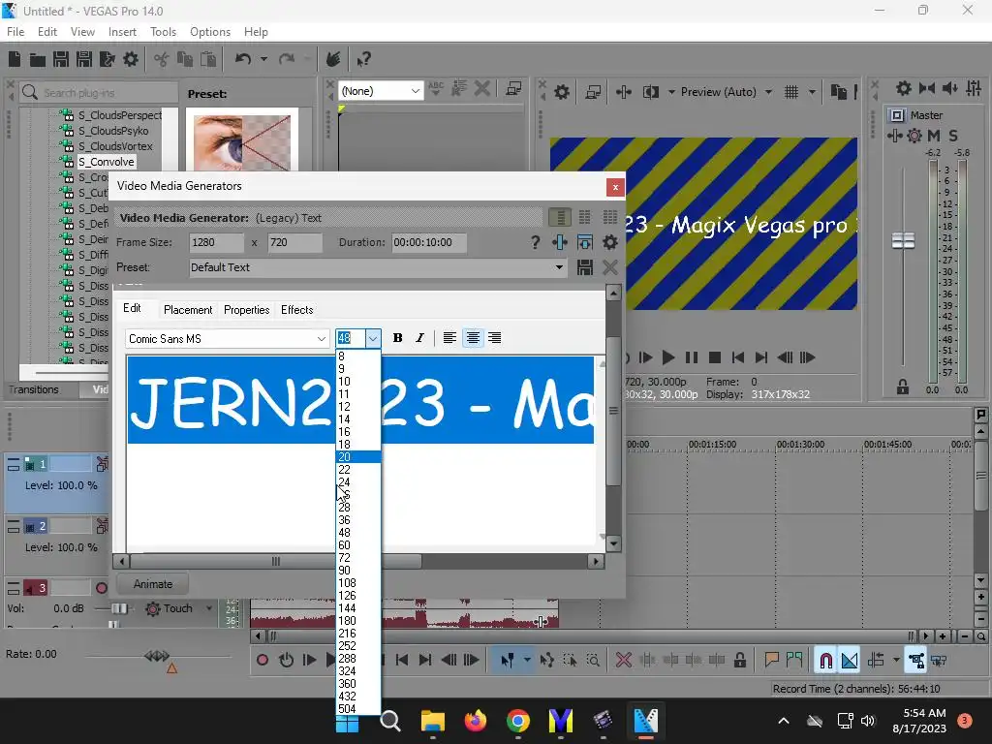Click the New project icon in toolbar
The image size is (992, 744).
coord(15,59)
